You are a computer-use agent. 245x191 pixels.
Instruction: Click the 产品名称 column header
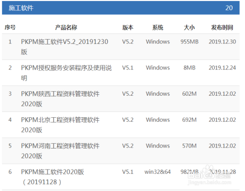point(66,27)
